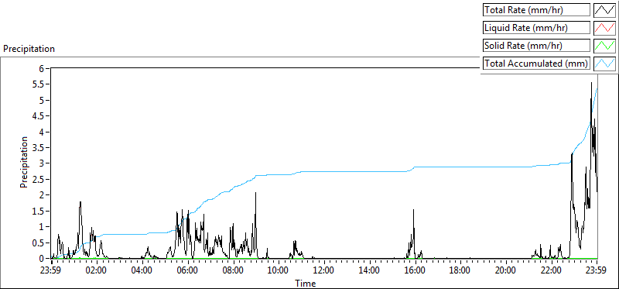This screenshot has width=619, height=289.
Task: Click the Solid Rate green line icon
Action: click(x=605, y=46)
